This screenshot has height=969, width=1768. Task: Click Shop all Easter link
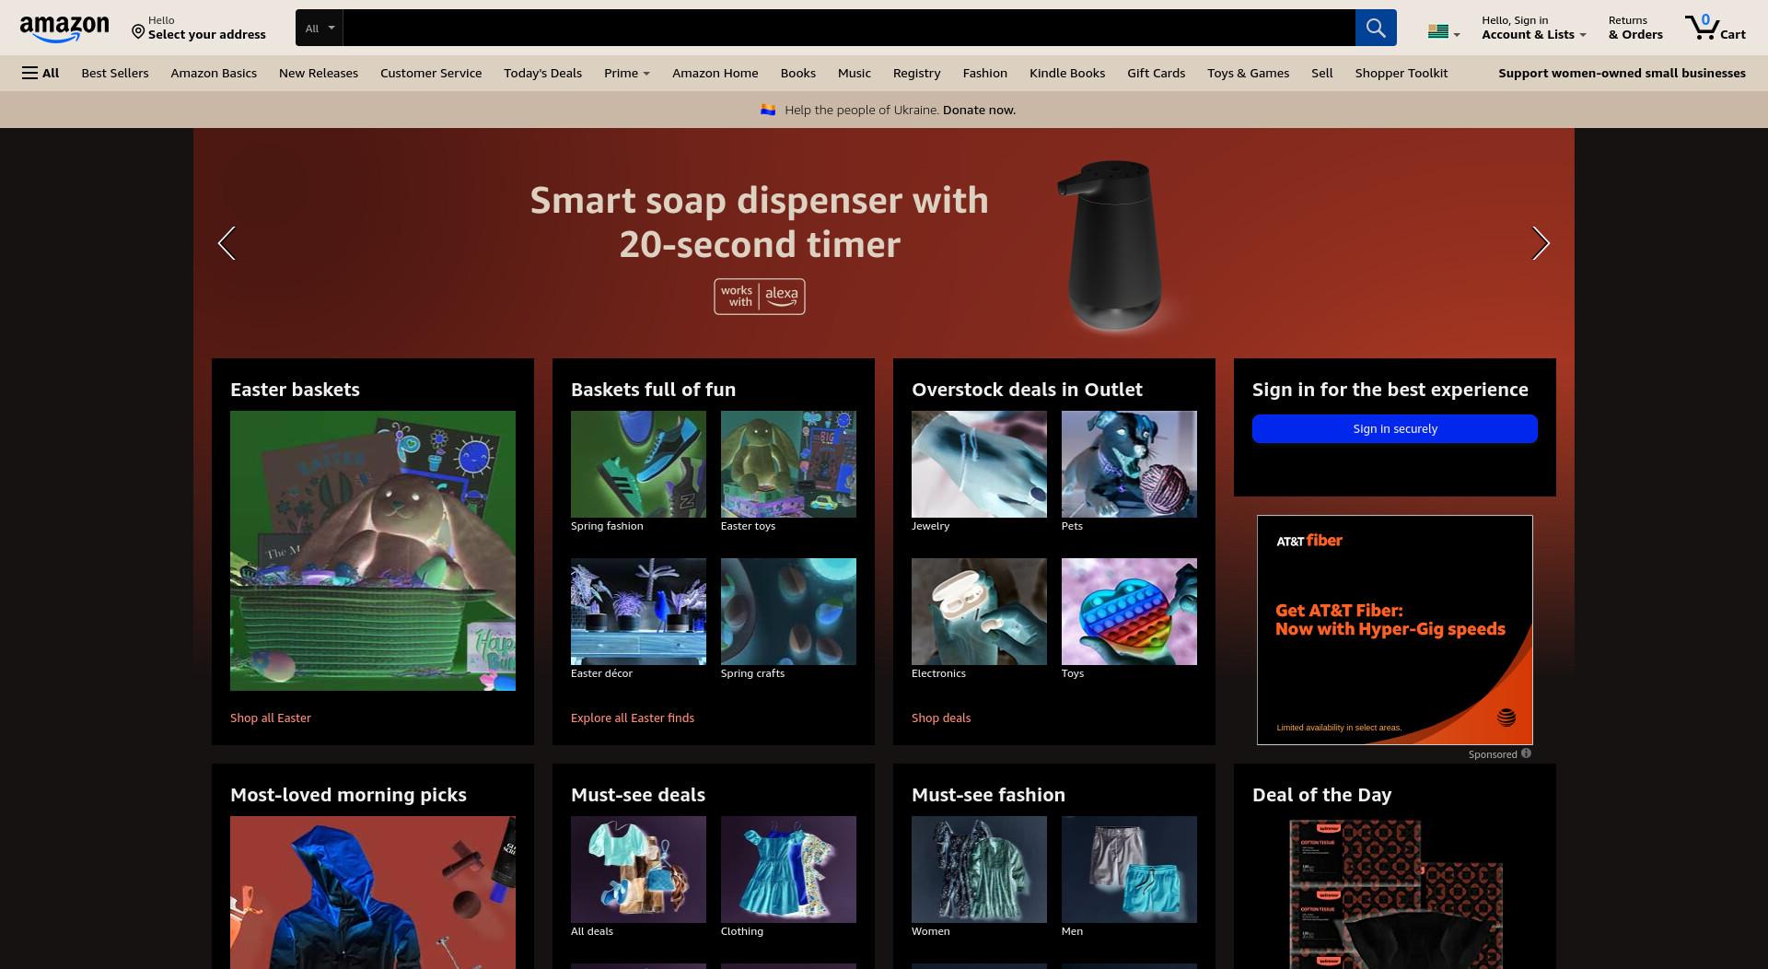271,718
